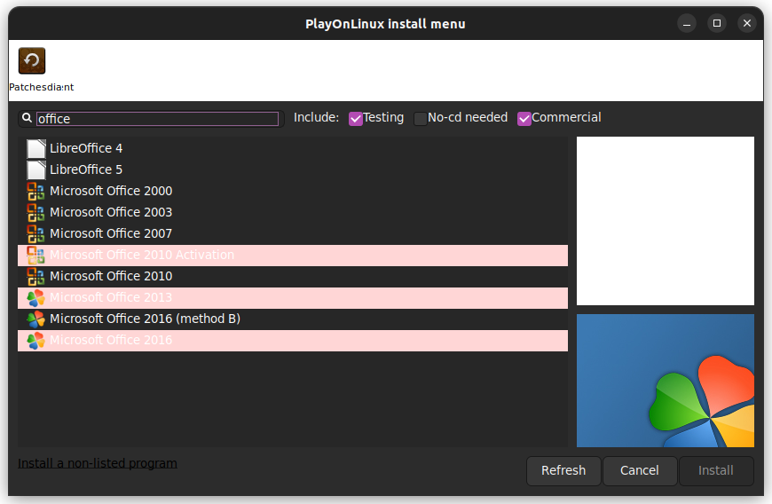Click the Cancel button
Screen dimensions: 772x504
pyautogui.click(x=640, y=470)
